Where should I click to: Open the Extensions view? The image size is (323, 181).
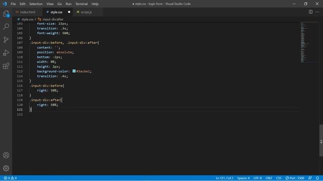(6, 66)
